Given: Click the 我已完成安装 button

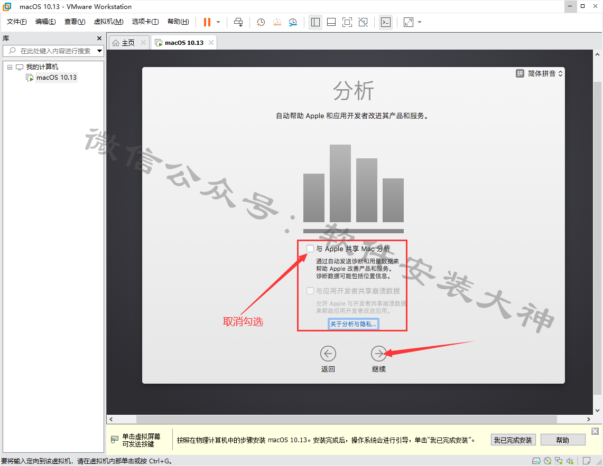Looking at the screenshot, I should [x=513, y=440].
